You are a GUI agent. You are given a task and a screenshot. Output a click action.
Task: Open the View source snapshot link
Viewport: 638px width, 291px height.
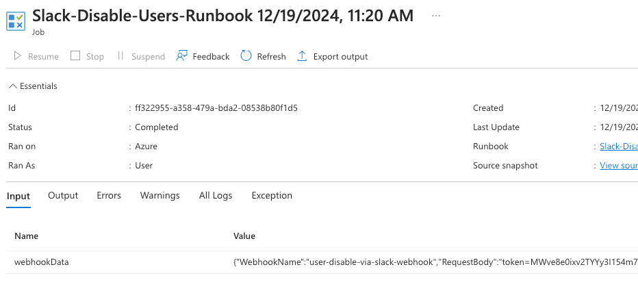pos(619,165)
